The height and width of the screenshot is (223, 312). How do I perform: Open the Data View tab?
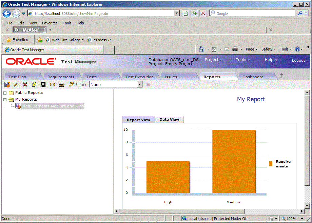coord(169,120)
